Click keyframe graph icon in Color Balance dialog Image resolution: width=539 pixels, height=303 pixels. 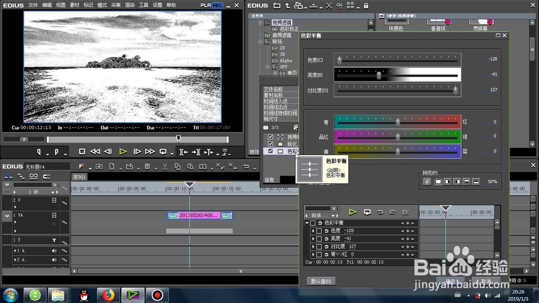point(406,212)
